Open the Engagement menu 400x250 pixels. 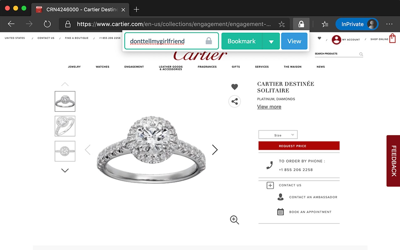[x=134, y=67]
